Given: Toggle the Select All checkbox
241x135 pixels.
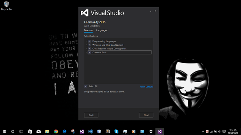Looking at the screenshot, I should pos(86,86).
